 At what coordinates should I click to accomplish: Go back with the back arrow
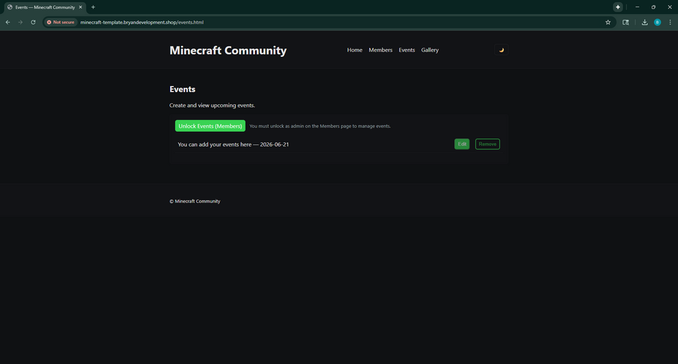coord(8,22)
